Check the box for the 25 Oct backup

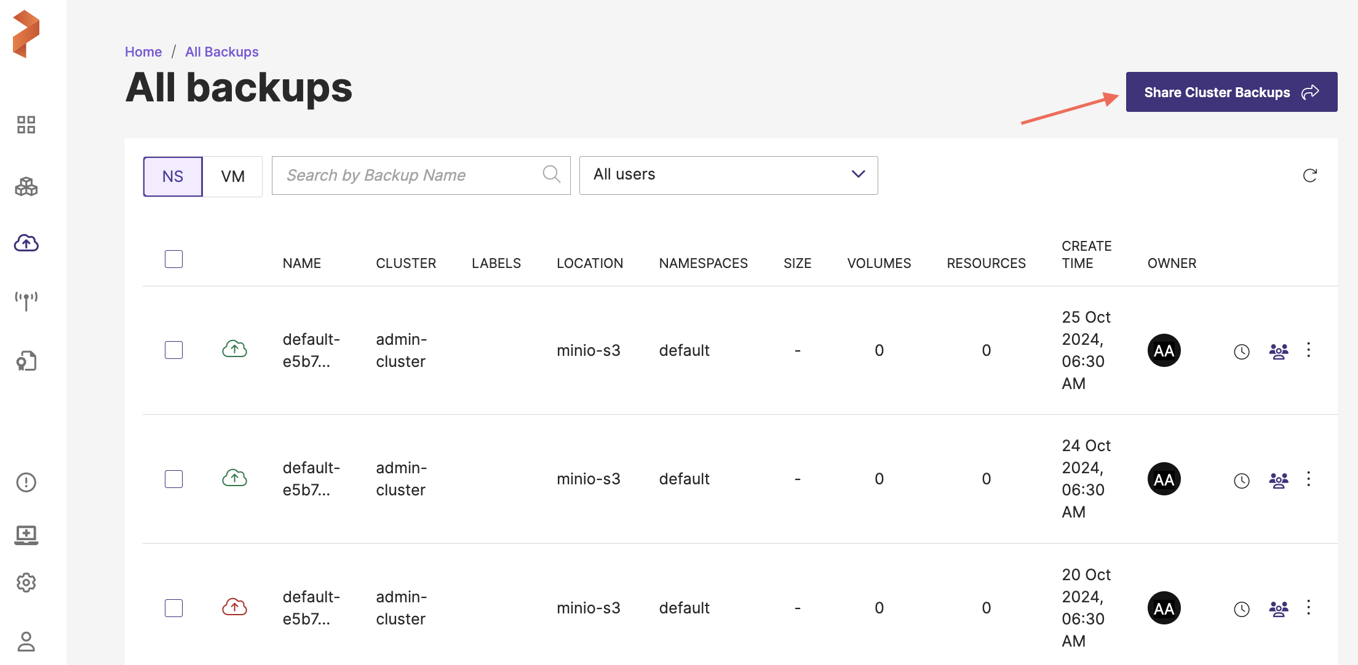point(173,350)
